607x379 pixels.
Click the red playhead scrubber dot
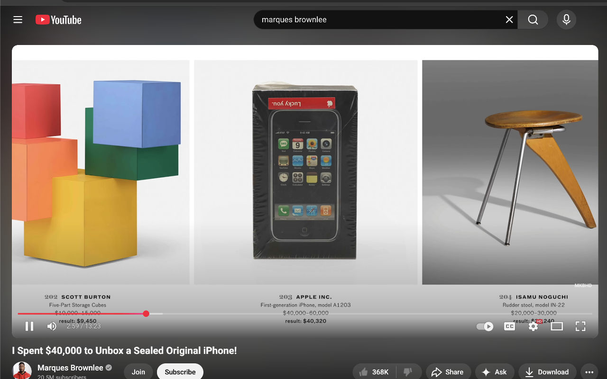146,314
